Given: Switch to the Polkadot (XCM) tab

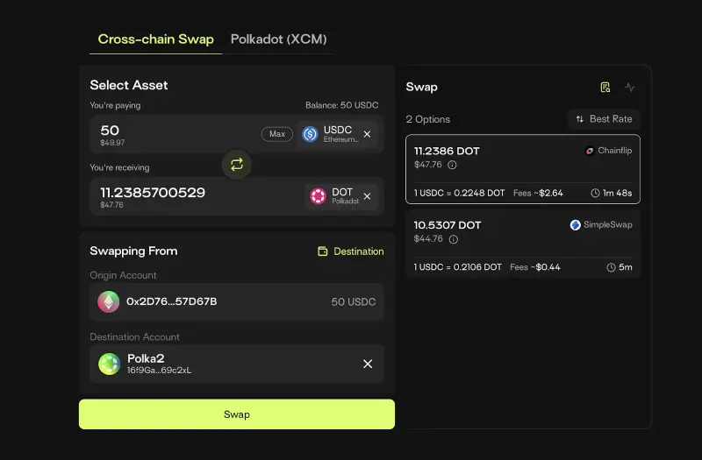Looking at the screenshot, I should point(278,39).
